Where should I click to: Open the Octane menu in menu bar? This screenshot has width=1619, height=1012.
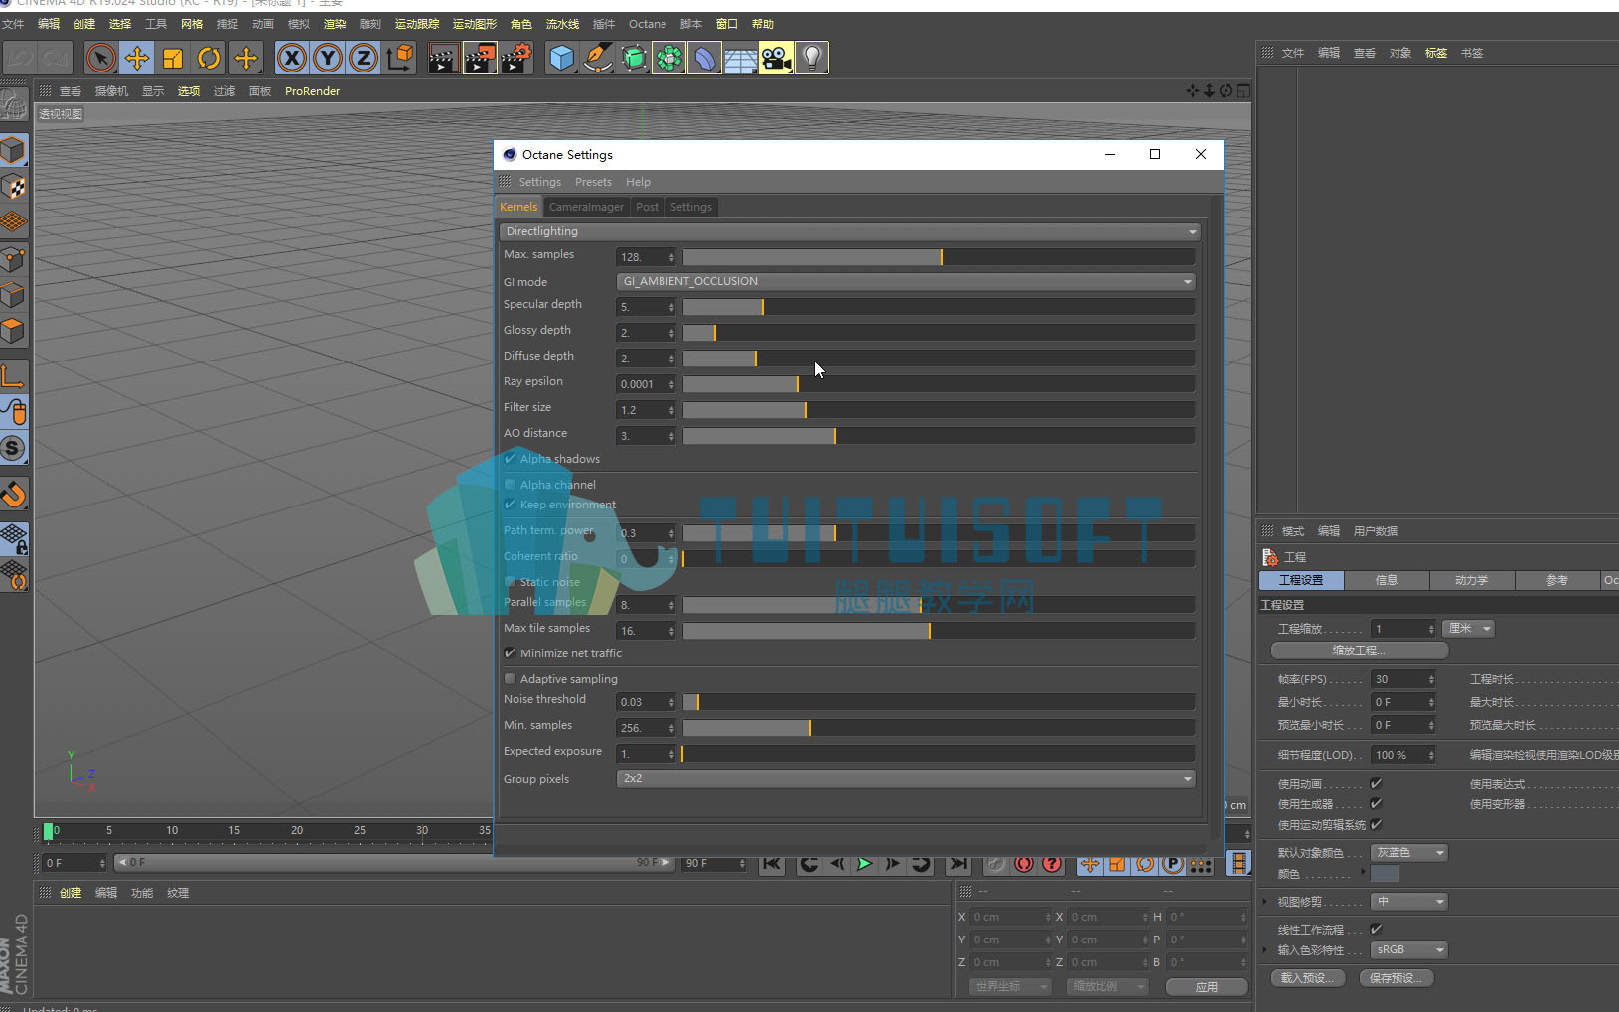(648, 24)
